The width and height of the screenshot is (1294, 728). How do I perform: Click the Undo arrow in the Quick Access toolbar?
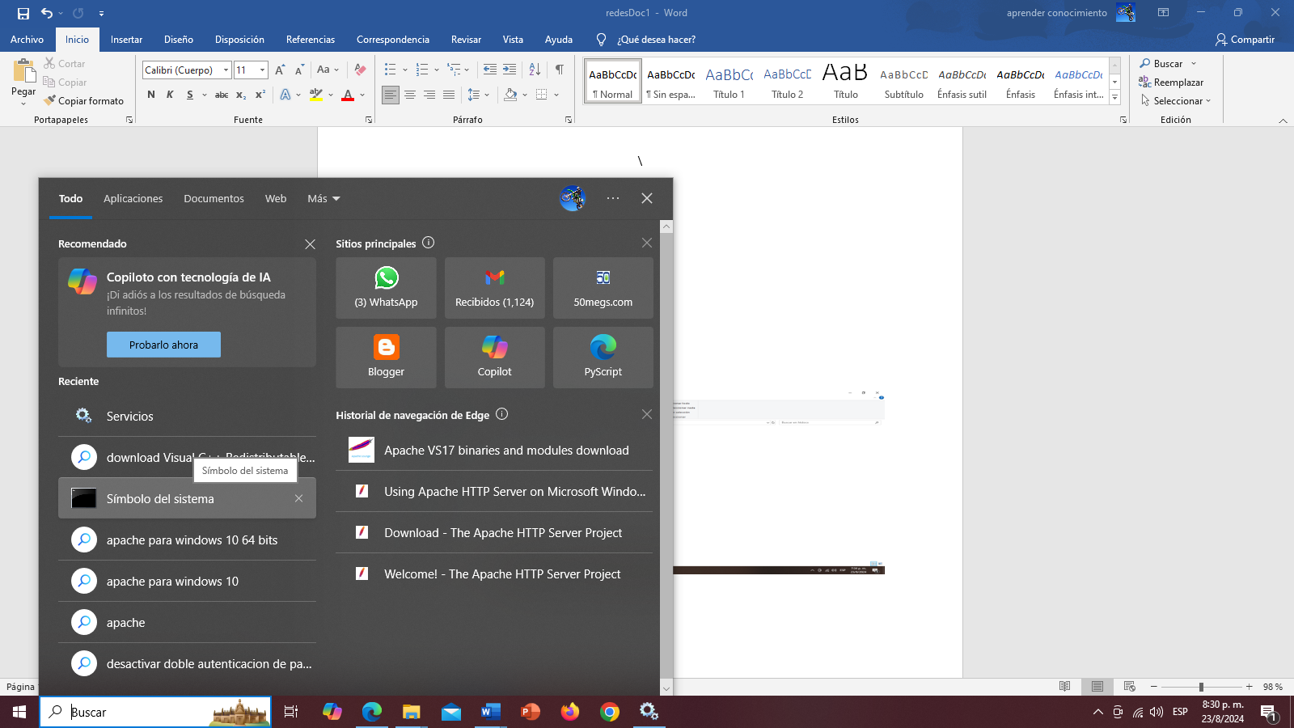[47, 13]
